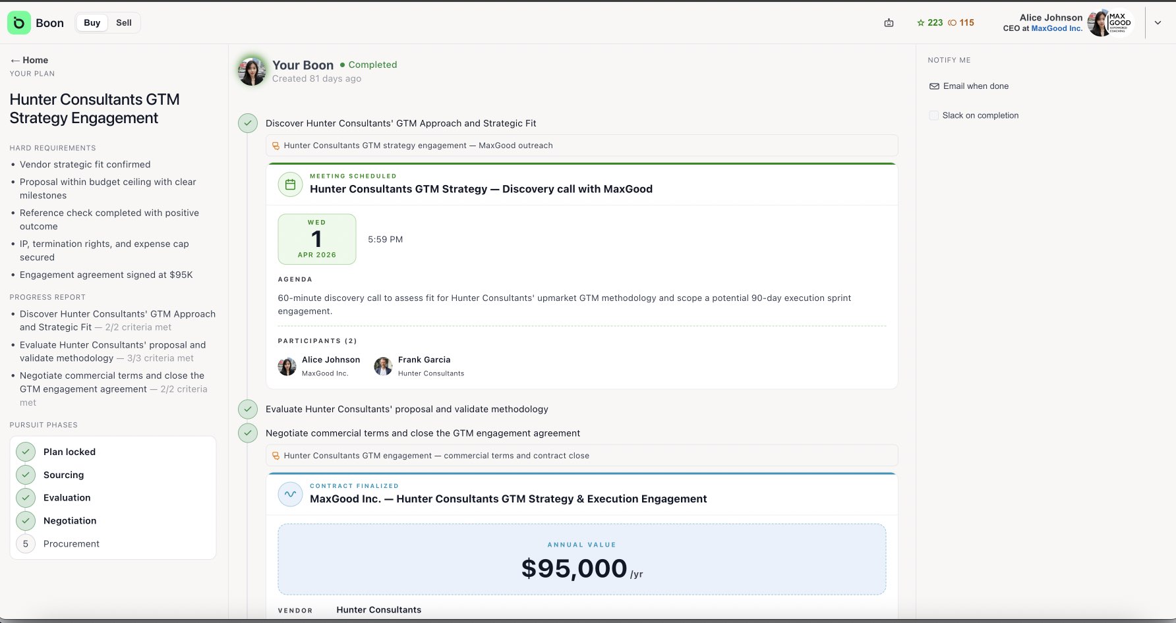Viewport: 1176px width, 623px height.
Task: Click the Hunter Consultants vendor value
Action: 378,610
